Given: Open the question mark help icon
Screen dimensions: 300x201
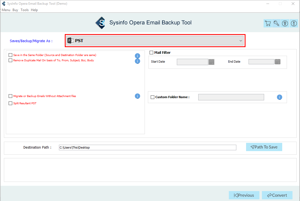Looking at the screenshot, I should click(285, 24).
